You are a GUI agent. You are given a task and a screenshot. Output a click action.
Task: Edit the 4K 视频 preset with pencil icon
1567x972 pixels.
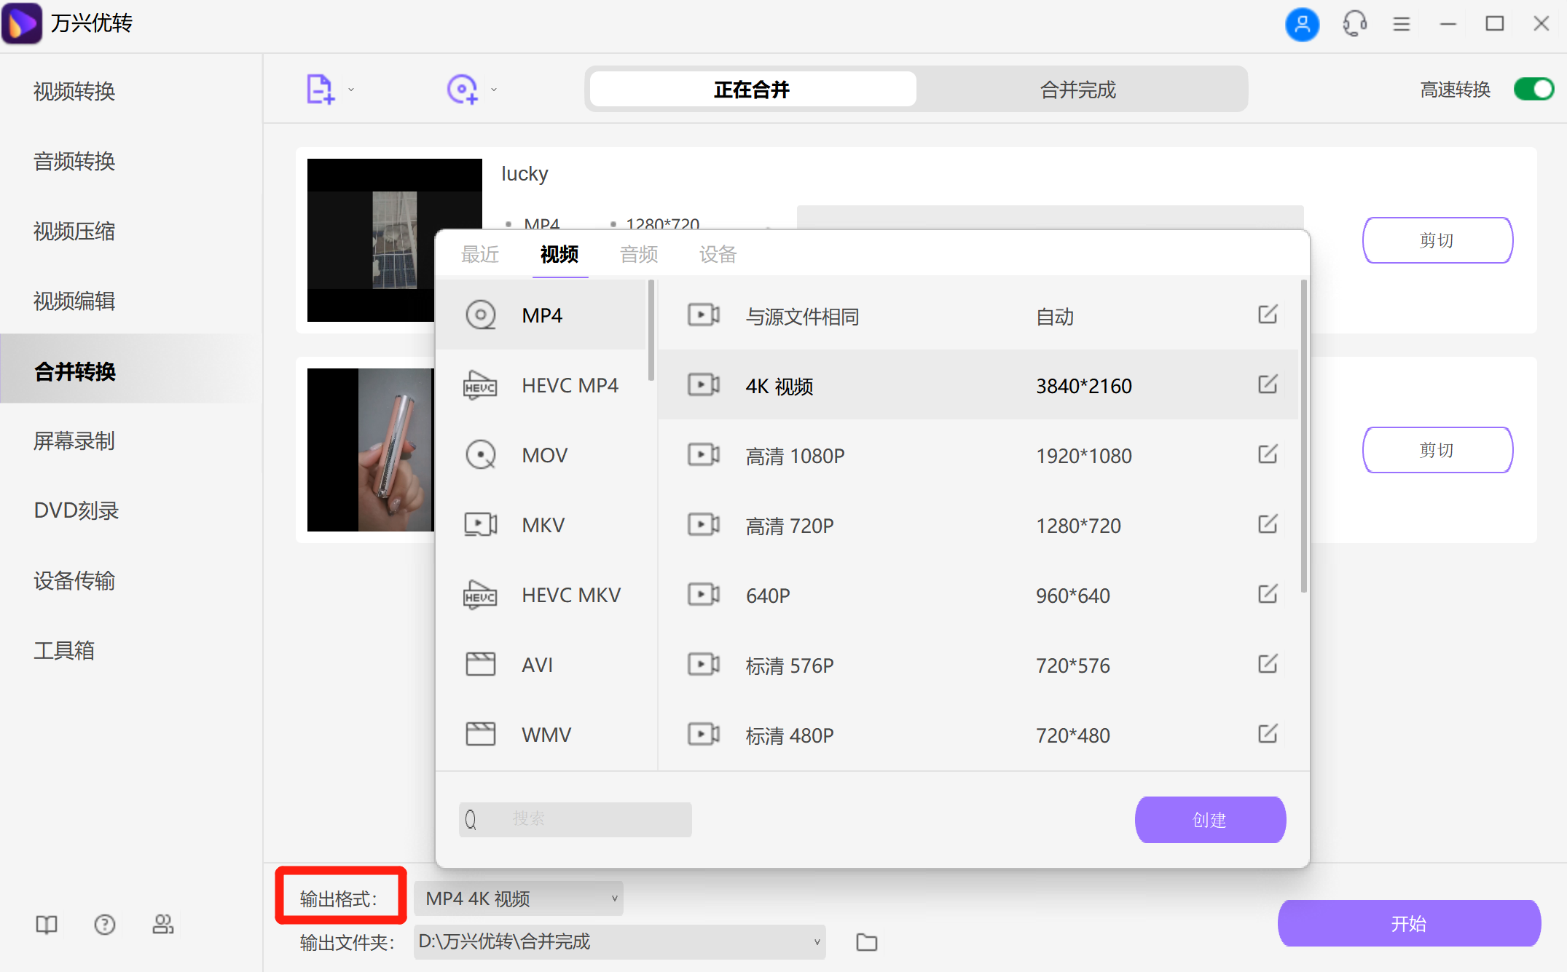coord(1268,384)
